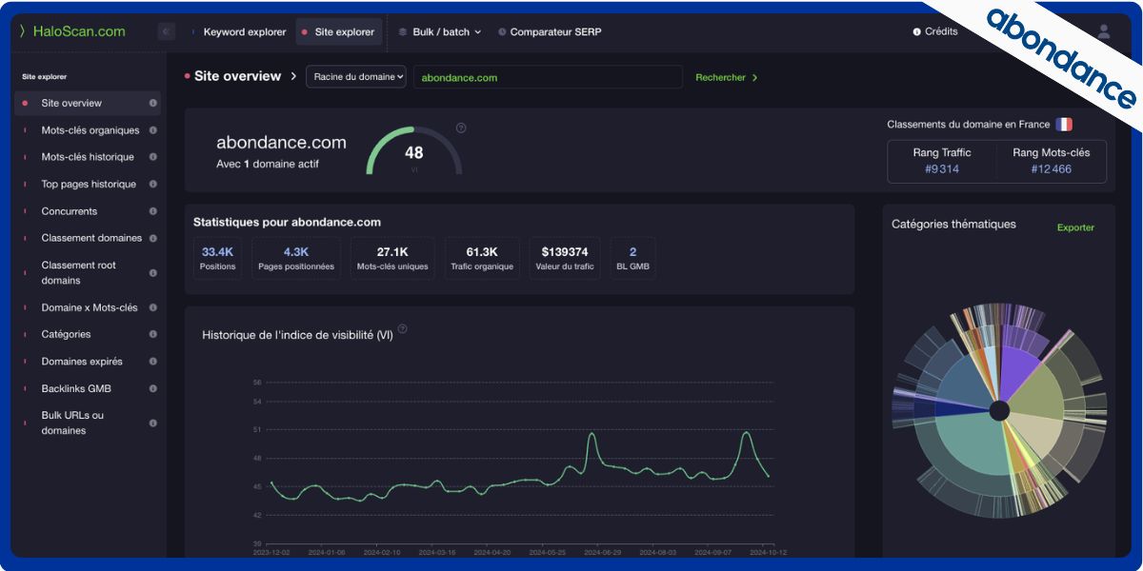The width and height of the screenshot is (1143, 571).
Task: Open Mots-clés historique in the sidebar
Action: pos(88,157)
